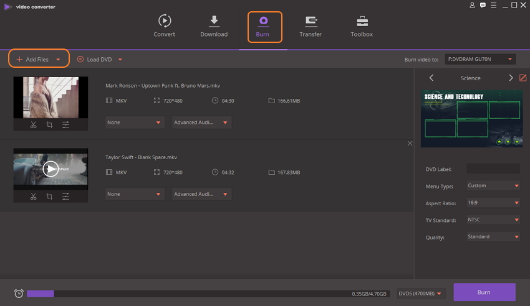530x306 pixels.
Task: Click the scissors trim icon under Blank Space thumbnail
Action: [33, 197]
